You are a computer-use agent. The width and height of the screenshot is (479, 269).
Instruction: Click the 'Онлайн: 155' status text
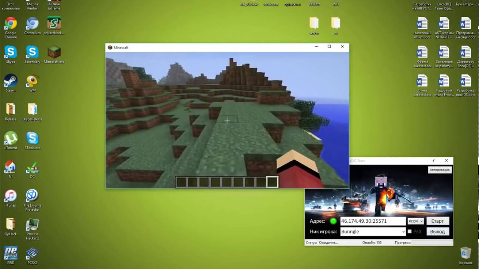pyautogui.click(x=372, y=242)
